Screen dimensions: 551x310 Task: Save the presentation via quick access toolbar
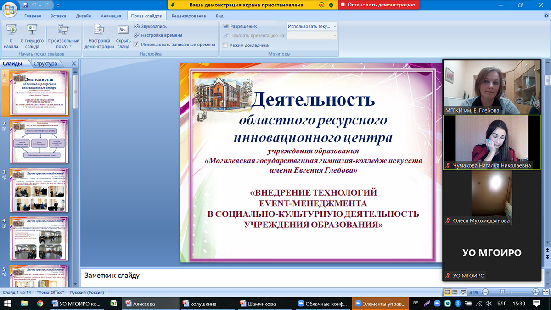click(25, 5)
